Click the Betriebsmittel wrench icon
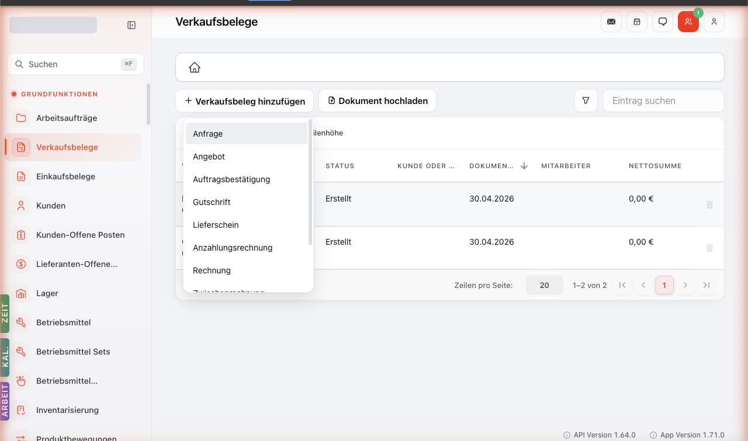 [x=21, y=322]
